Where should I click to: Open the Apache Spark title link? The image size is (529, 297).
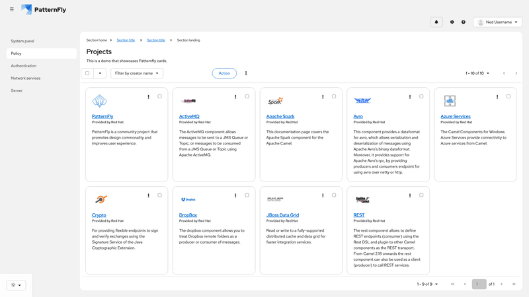click(280, 116)
